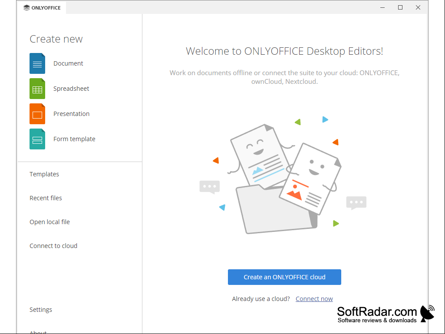This screenshot has width=445, height=334.
Task: Click the blue Document file icon
Action: (37, 63)
